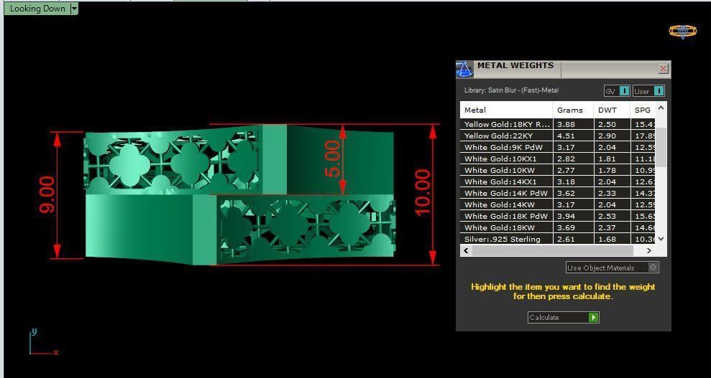Click the horizontal scrollbar thumb of metals table
This screenshot has height=378, width=711.
[552, 250]
